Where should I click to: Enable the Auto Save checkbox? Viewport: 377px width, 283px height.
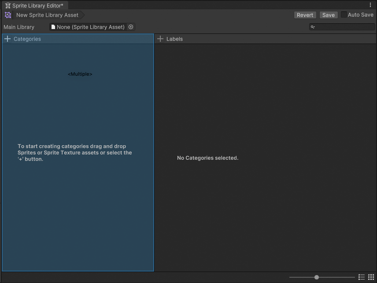pyautogui.click(x=344, y=15)
